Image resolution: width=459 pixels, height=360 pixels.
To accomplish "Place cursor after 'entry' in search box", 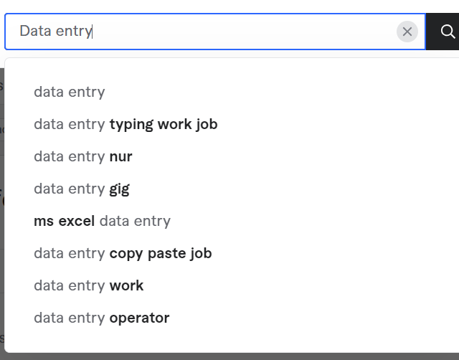I will tap(93, 32).
